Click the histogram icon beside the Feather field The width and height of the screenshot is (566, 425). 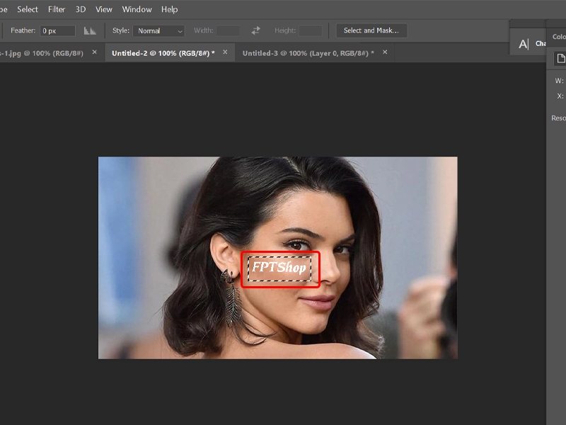point(90,30)
